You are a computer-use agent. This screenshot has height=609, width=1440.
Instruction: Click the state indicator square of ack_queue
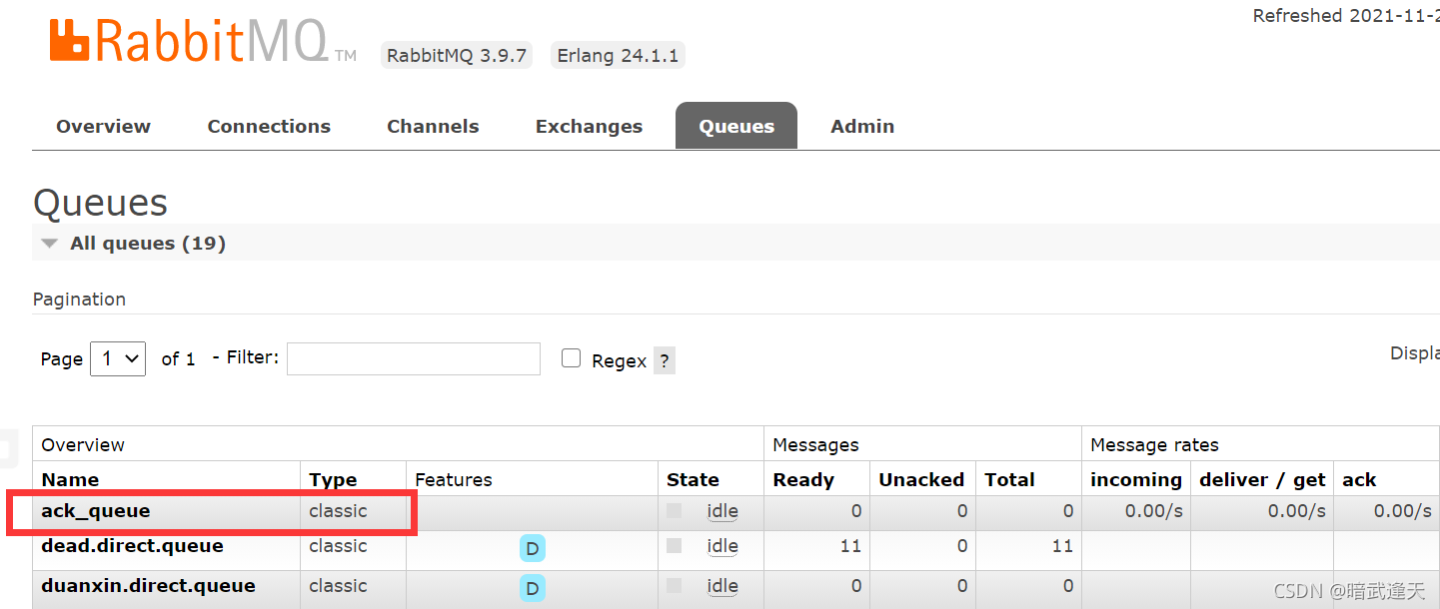click(x=675, y=510)
